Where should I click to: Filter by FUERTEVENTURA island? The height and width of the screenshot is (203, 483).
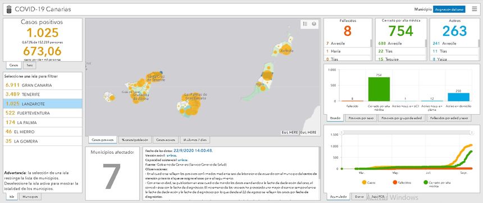[43, 113]
